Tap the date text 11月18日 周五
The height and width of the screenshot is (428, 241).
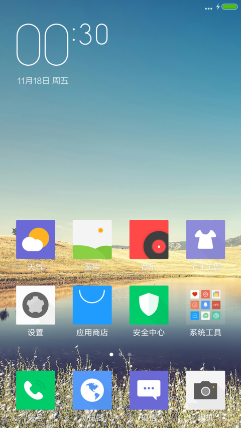coord(43,80)
